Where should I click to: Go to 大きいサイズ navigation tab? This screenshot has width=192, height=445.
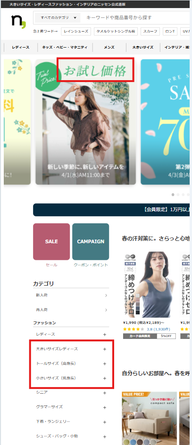[142, 48]
